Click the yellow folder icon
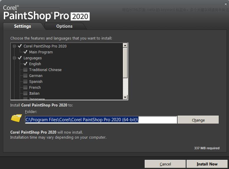 (17, 118)
